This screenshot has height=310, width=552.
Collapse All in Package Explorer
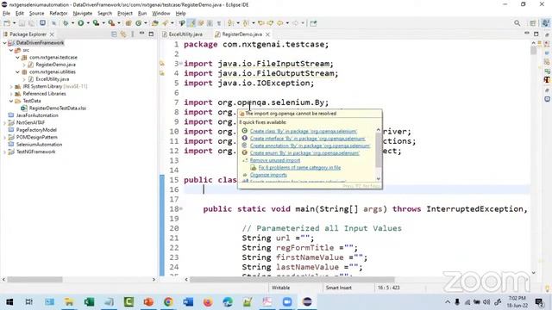114,34
